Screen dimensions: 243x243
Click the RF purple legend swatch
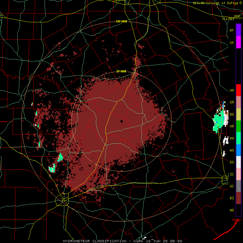238,30
